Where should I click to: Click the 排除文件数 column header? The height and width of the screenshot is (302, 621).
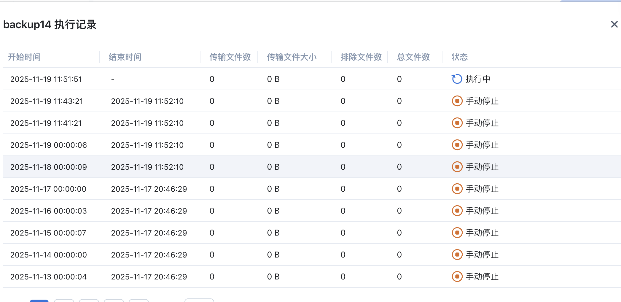361,57
